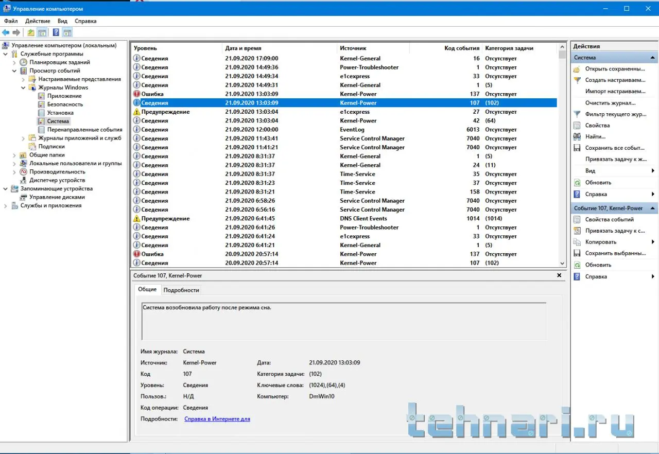This screenshot has height=454, width=659.
Task: Click the blue Back arrow in the toolbar
Action: [6, 32]
